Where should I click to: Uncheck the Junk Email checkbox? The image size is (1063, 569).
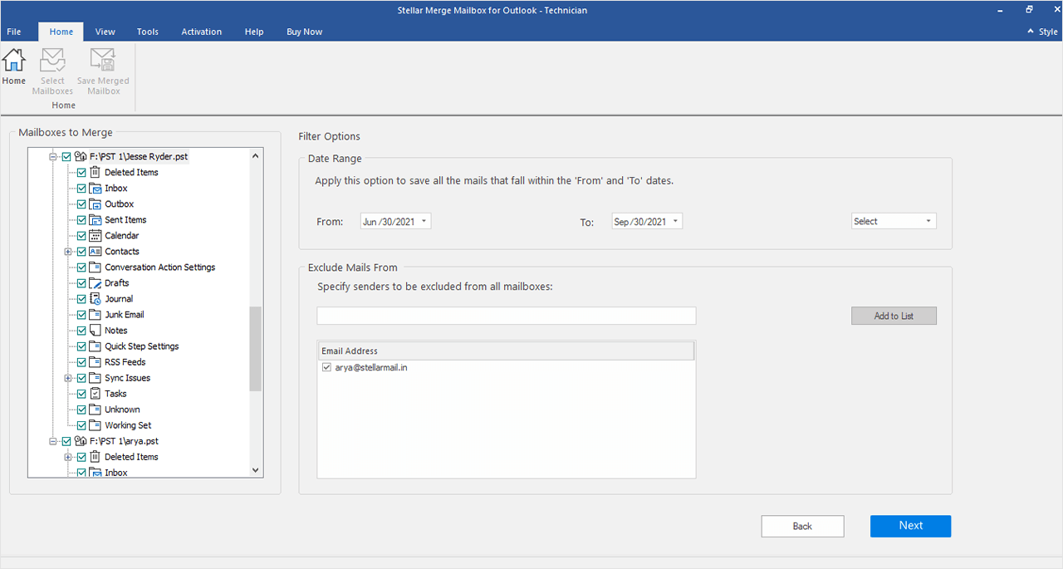click(81, 314)
